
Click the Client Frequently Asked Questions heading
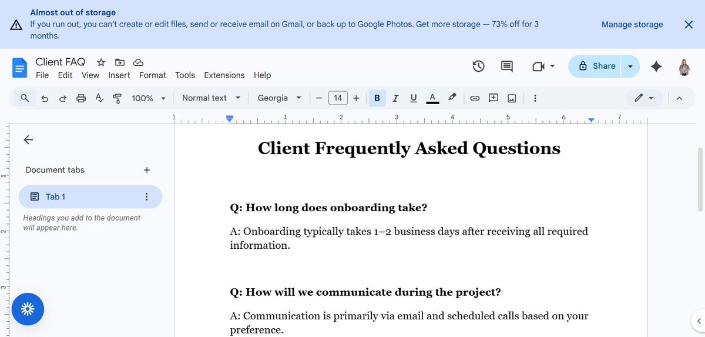pyautogui.click(x=409, y=148)
